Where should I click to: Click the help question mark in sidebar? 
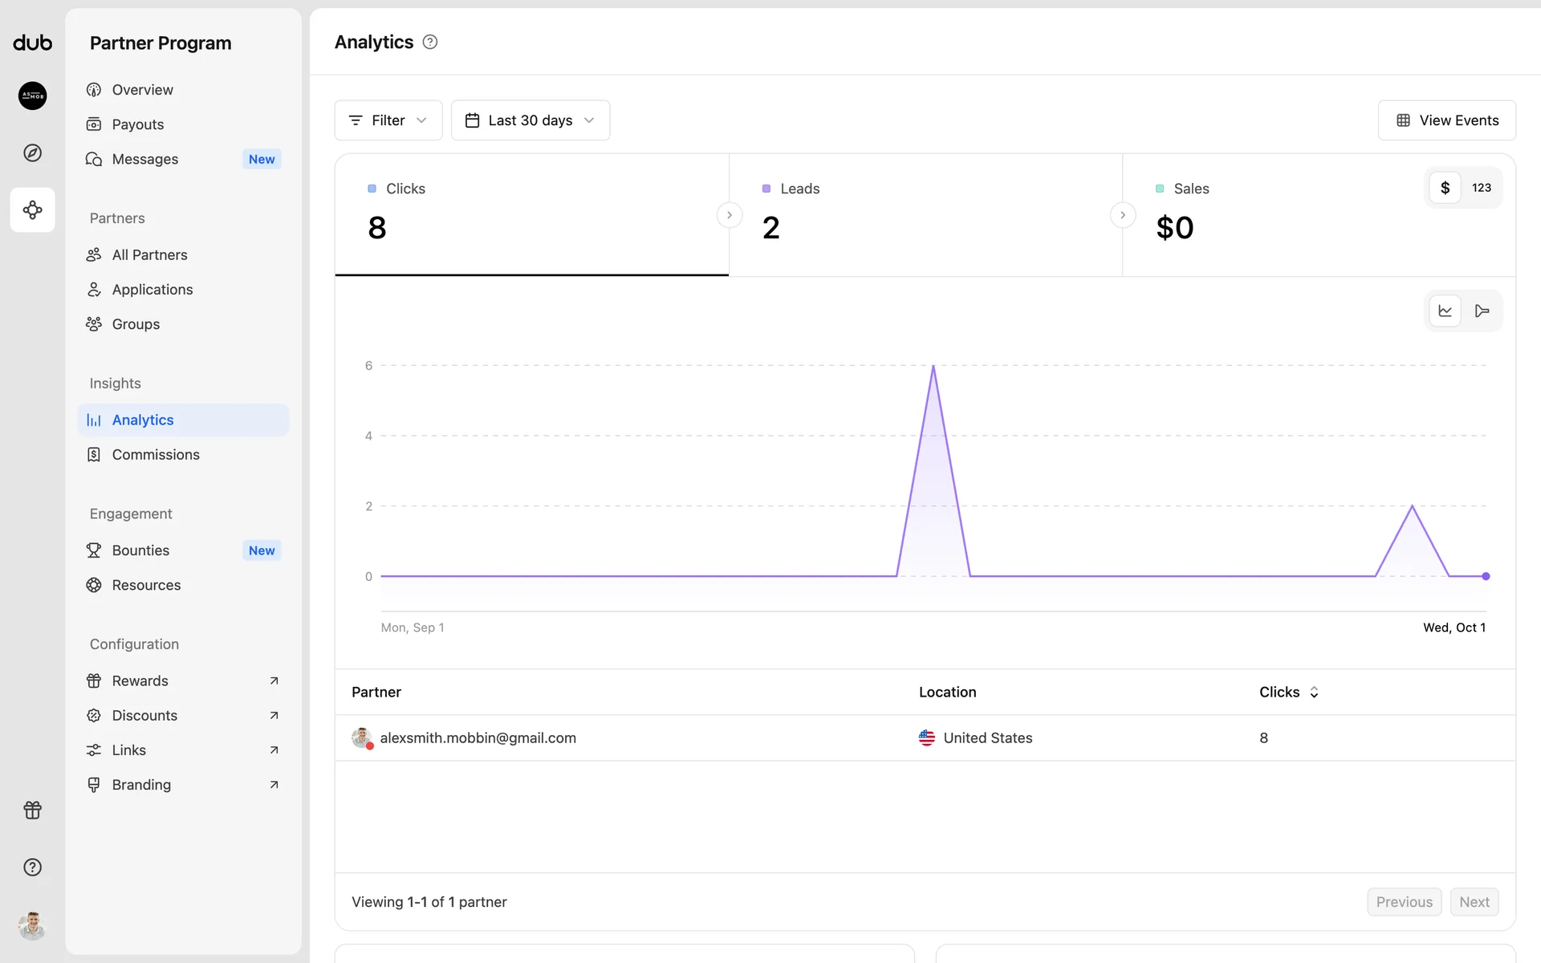tap(32, 867)
